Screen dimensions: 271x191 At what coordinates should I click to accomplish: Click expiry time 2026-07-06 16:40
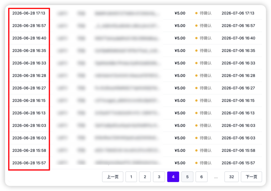click(x=238, y=38)
